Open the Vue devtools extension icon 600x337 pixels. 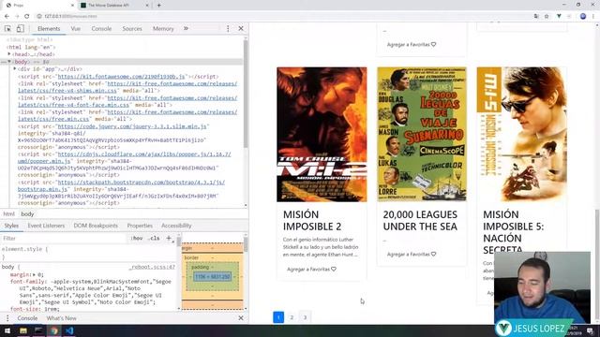click(x=559, y=17)
